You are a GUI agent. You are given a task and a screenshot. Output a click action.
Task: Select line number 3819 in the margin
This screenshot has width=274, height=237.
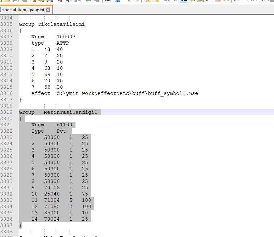(x=6, y=112)
